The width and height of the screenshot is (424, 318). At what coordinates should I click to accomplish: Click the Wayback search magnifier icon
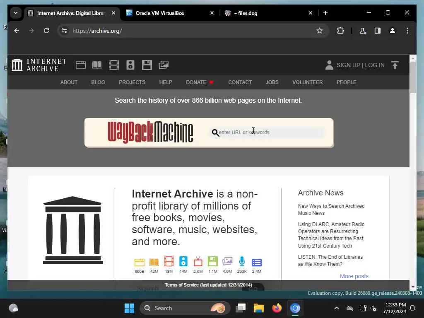click(x=215, y=132)
